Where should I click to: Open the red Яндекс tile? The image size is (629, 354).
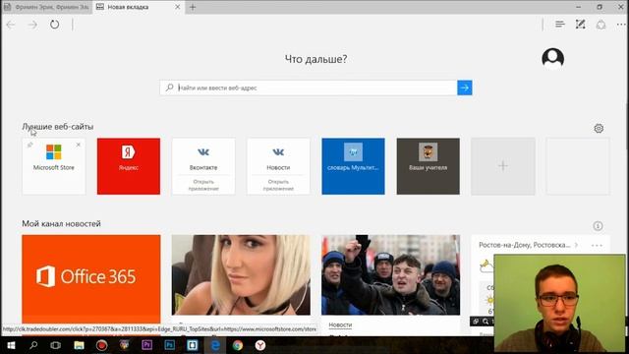click(129, 166)
